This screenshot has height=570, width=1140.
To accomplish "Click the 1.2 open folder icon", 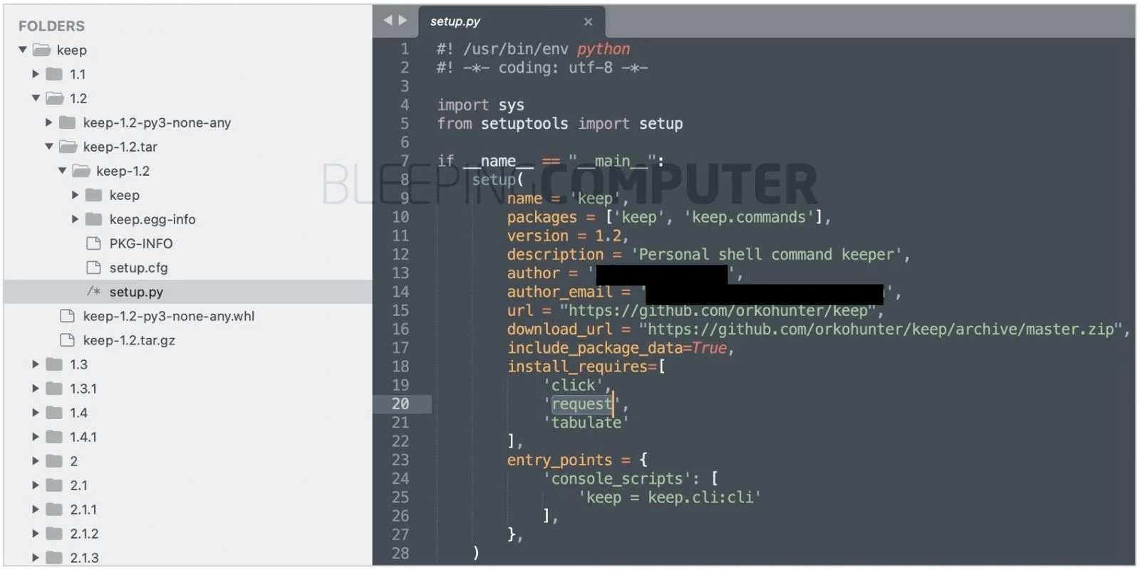I will (x=55, y=98).
